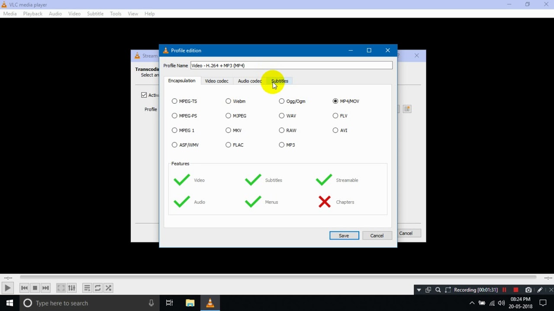
Task: Open the Windows Start menu
Action: [x=10, y=303]
